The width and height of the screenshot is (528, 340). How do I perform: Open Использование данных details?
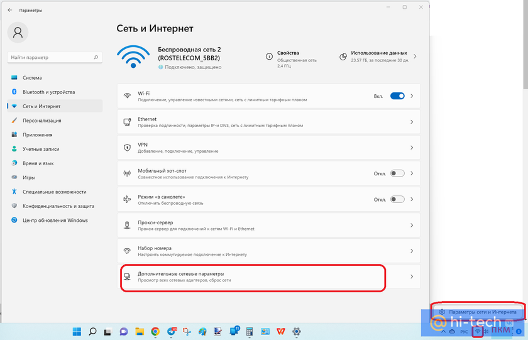tap(378, 56)
